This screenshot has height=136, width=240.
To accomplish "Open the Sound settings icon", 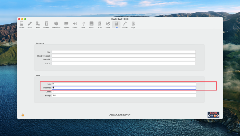I will click(75, 25).
